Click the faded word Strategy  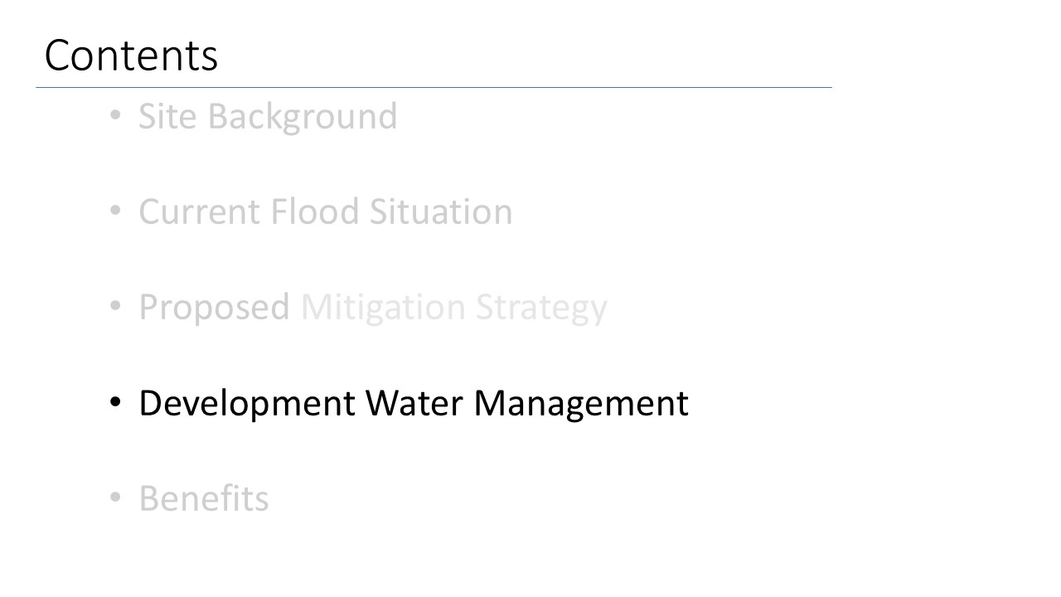541,308
